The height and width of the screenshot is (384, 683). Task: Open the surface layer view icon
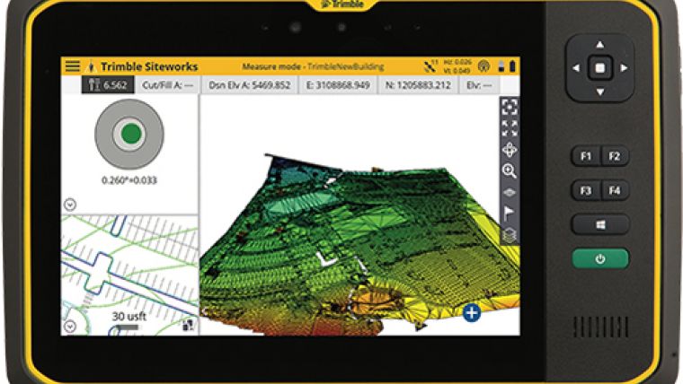point(510,192)
